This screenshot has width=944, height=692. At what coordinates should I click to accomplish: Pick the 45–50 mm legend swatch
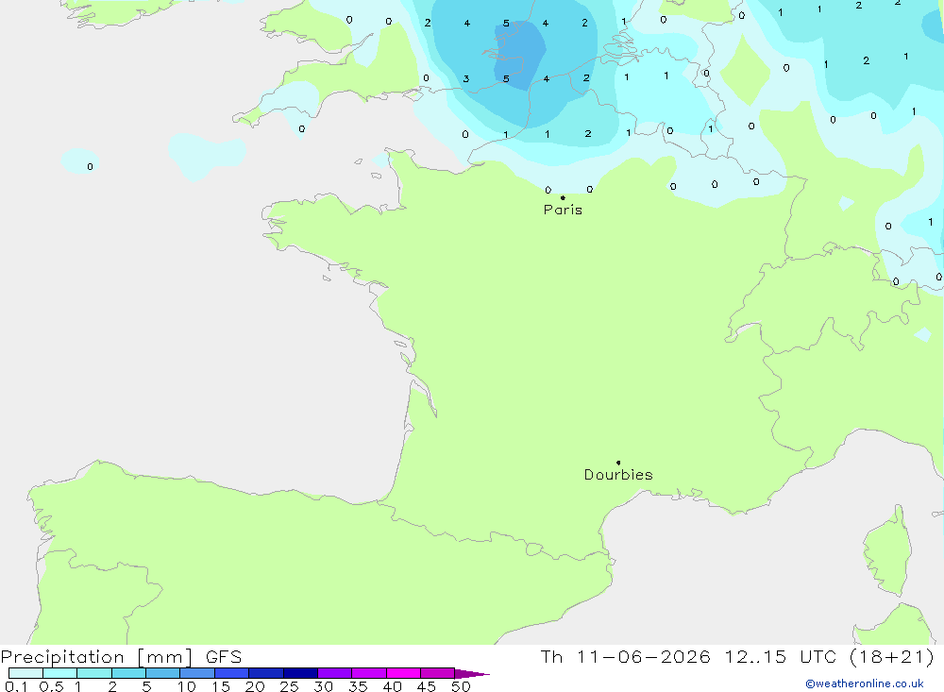coord(437,673)
